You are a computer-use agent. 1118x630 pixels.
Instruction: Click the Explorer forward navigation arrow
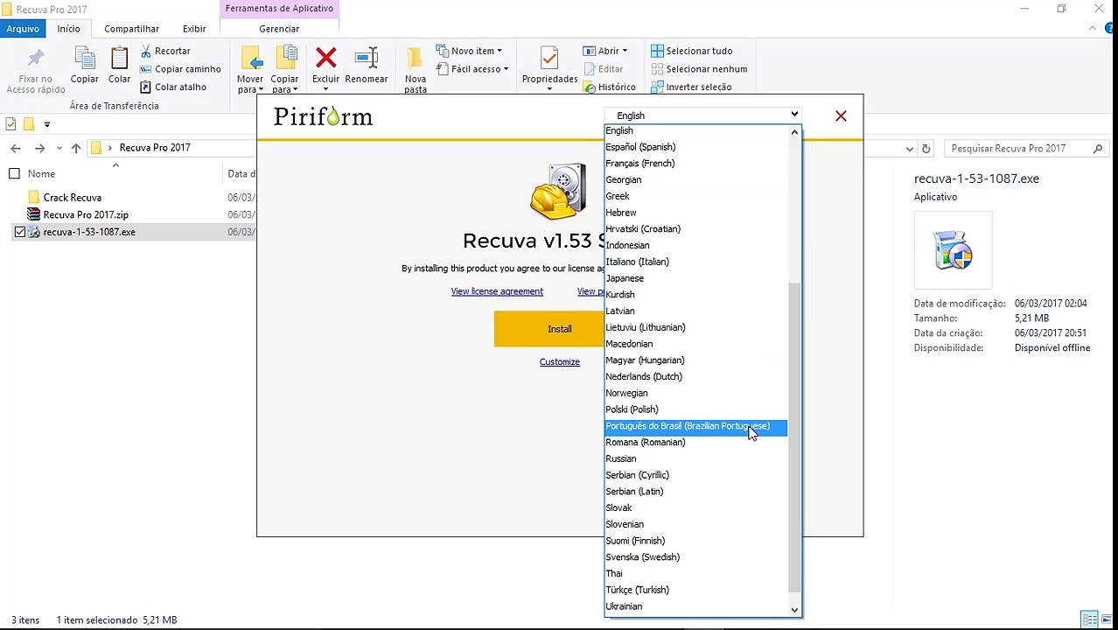click(39, 148)
